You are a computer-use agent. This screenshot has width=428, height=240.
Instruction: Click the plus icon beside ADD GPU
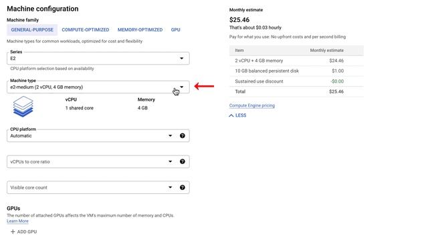pos(13,232)
